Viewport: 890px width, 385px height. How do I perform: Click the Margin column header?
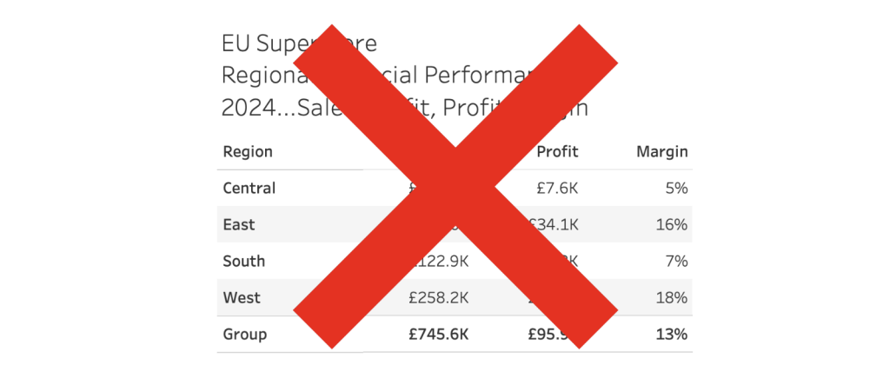pyautogui.click(x=661, y=152)
